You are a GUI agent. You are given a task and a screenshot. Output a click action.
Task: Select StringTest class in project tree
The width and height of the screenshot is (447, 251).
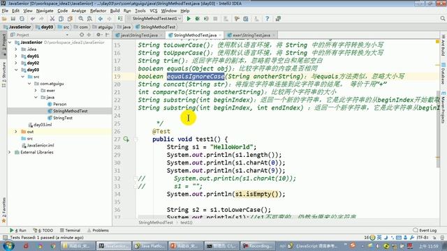[x=62, y=118]
